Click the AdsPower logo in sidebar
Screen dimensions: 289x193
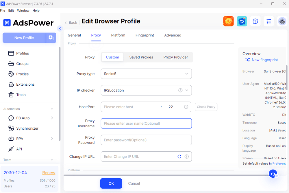pyautogui.click(x=28, y=23)
